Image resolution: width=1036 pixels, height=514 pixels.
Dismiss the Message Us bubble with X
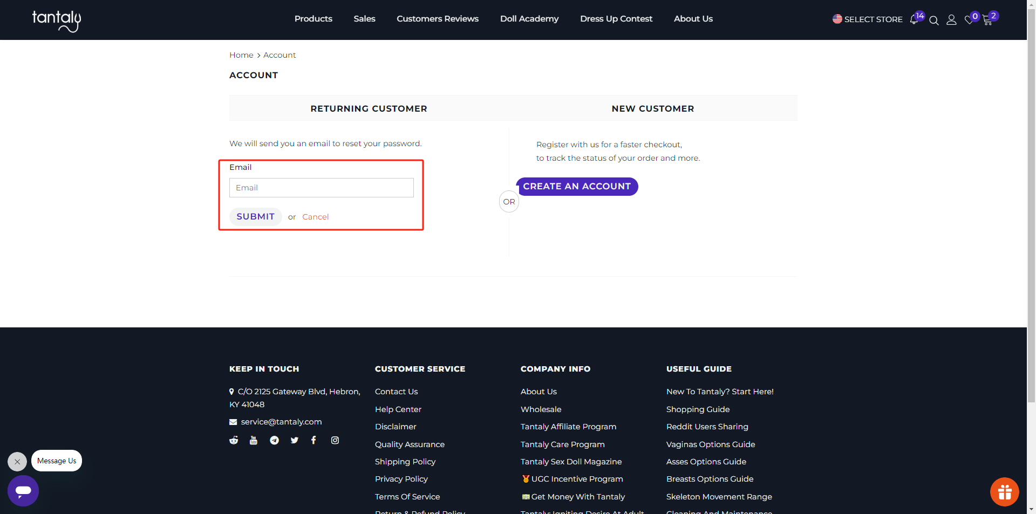(17, 462)
